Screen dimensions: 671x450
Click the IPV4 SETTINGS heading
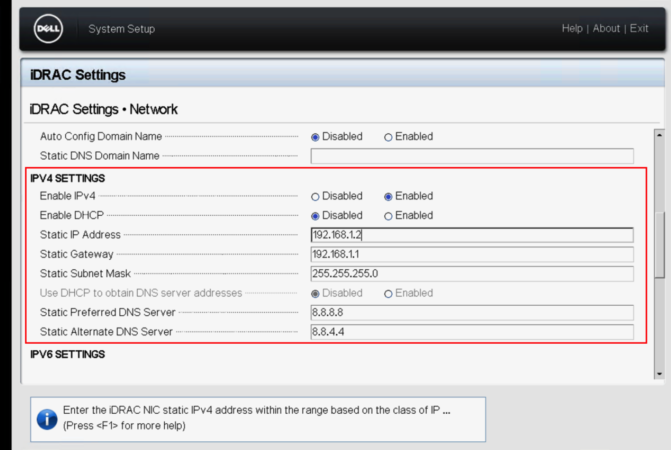pos(68,178)
